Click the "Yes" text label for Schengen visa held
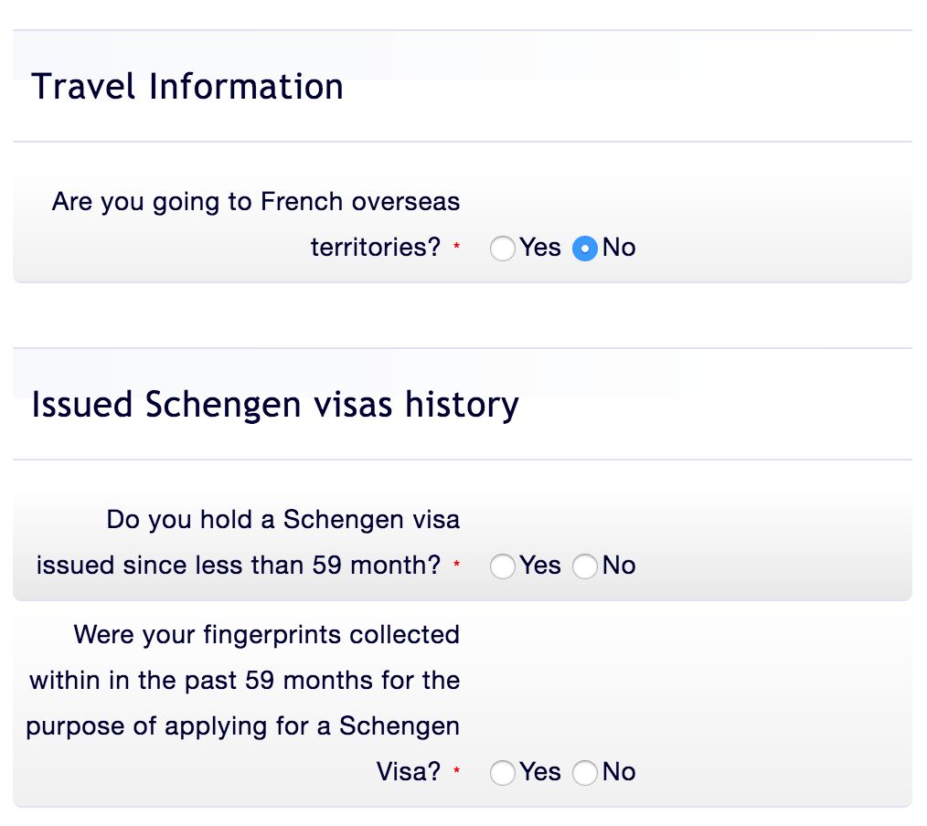 [x=540, y=566]
